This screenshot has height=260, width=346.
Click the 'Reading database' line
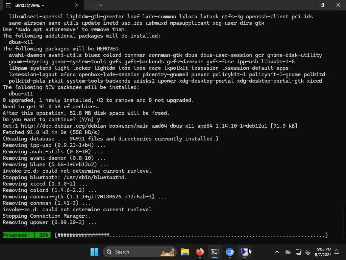click(110, 138)
